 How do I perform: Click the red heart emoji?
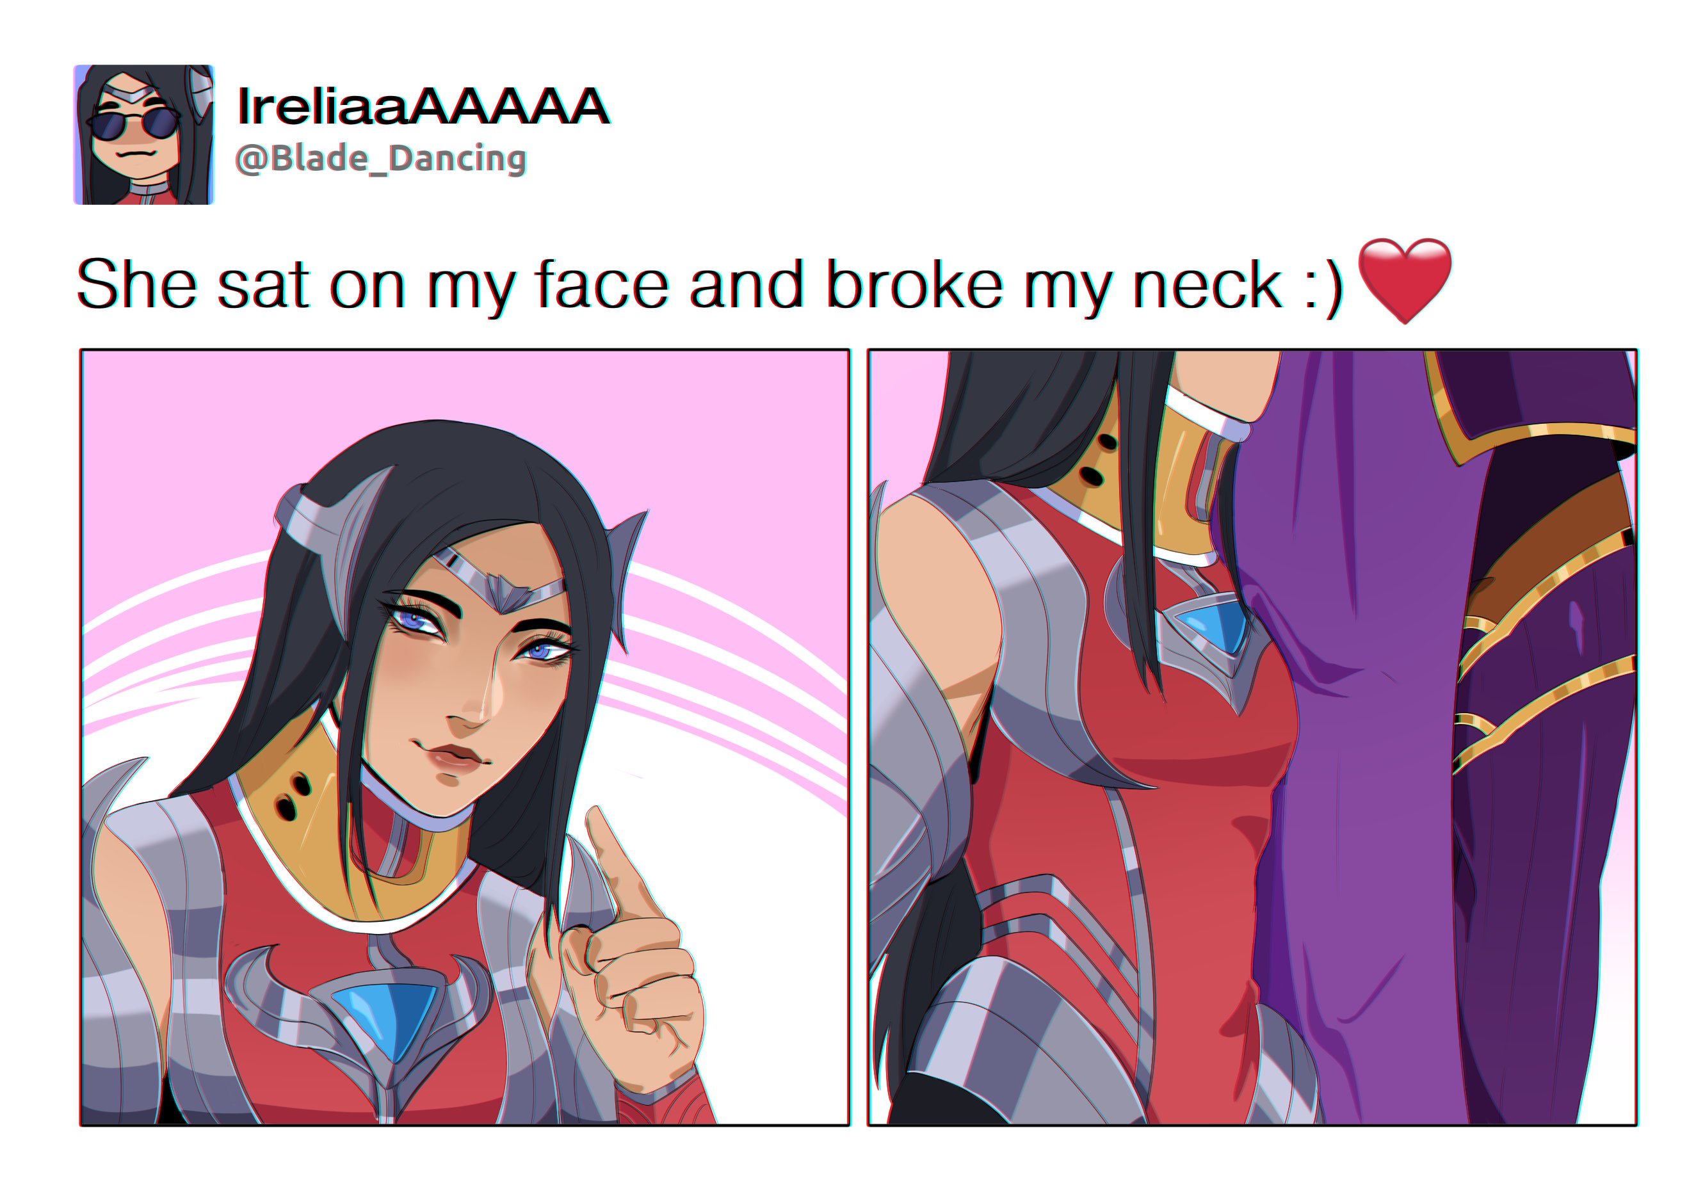(1405, 280)
